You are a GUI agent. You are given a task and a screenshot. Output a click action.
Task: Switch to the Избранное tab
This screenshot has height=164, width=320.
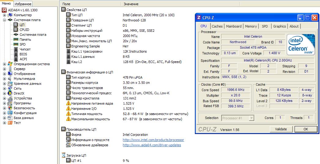point(23,4)
